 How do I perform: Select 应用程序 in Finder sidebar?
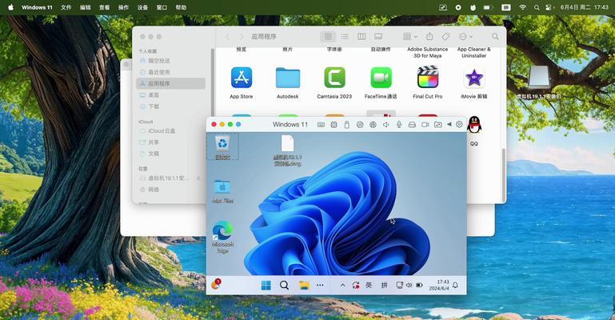pos(170,83)
